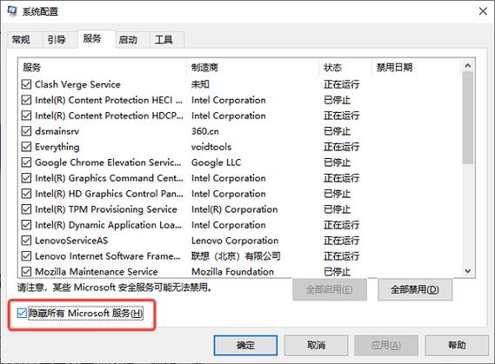
Task: Open the 工具 tab
Action: 164,40
